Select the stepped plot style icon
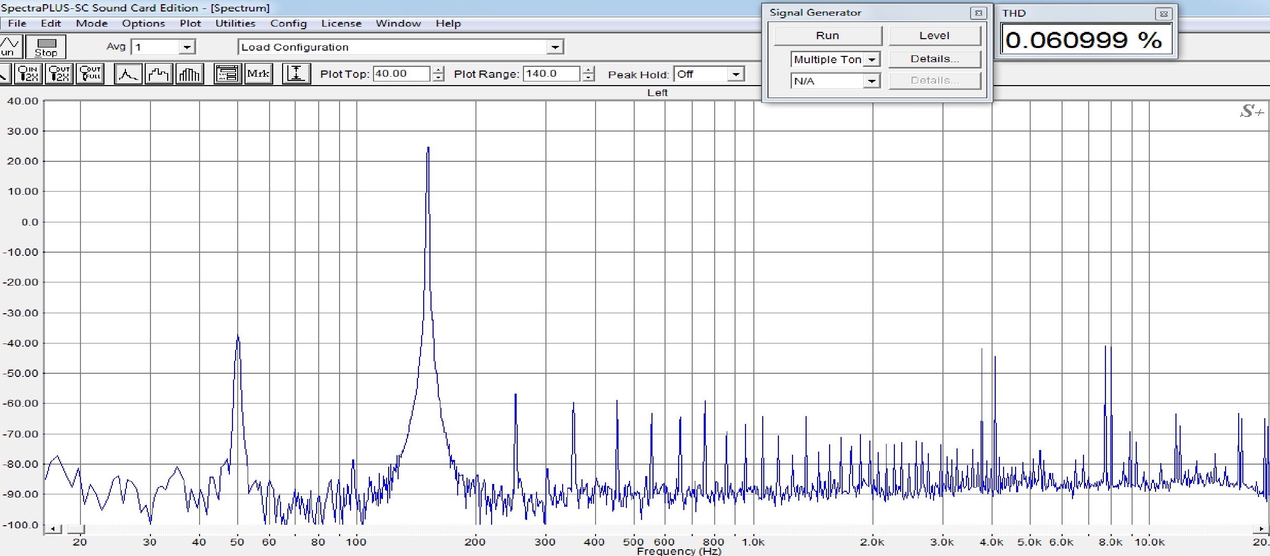The width and height of the screenshot is (1270, 556). (x=159, y=74)
